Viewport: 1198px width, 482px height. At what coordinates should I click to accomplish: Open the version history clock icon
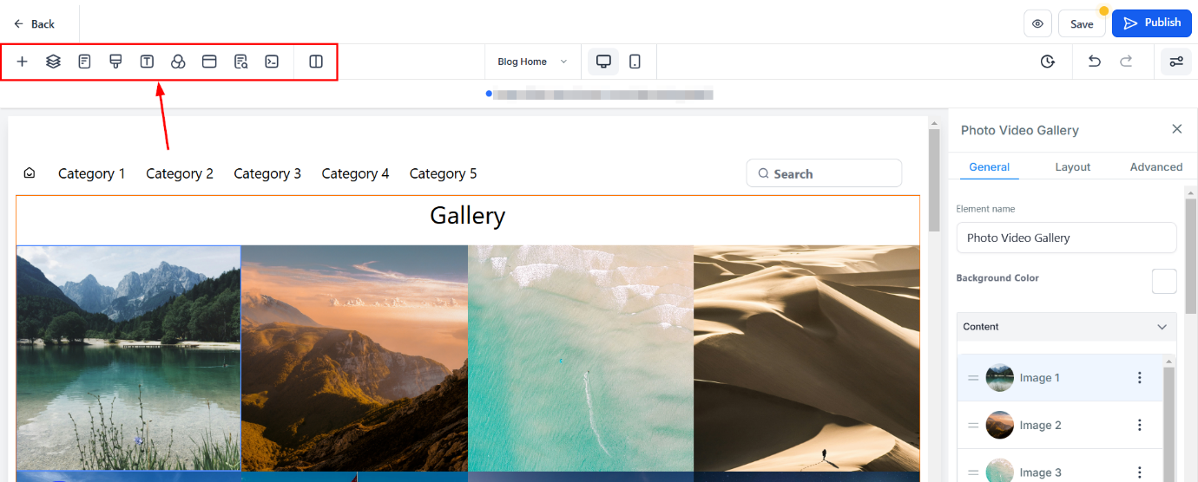pyautogui.click(x=1048, y=62)
